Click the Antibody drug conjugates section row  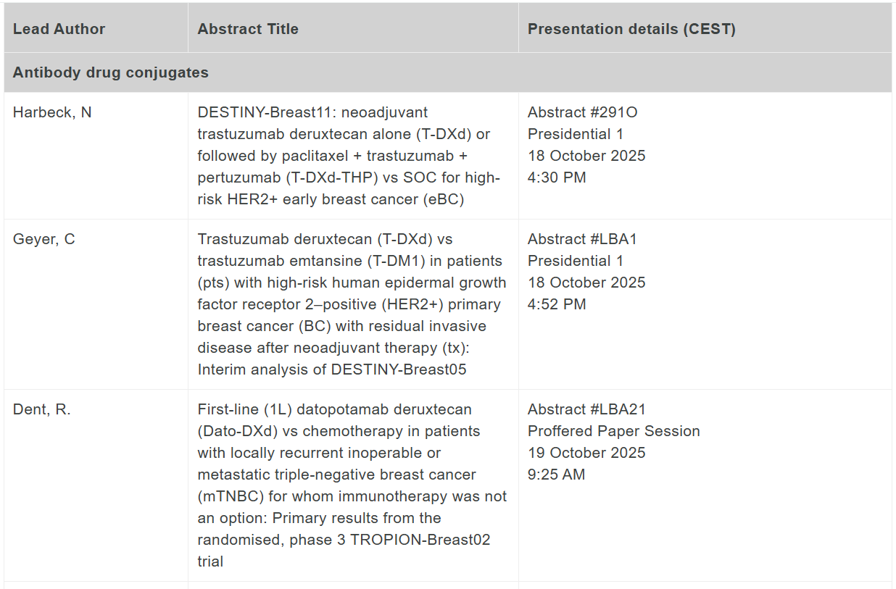111,72
